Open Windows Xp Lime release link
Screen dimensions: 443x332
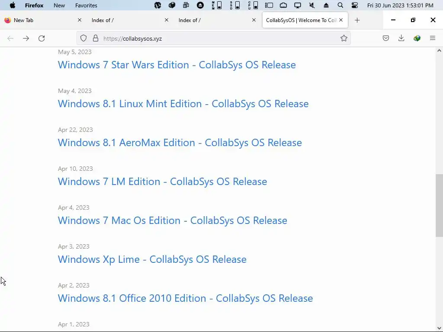pyautogui.click(x=152, y=259)
